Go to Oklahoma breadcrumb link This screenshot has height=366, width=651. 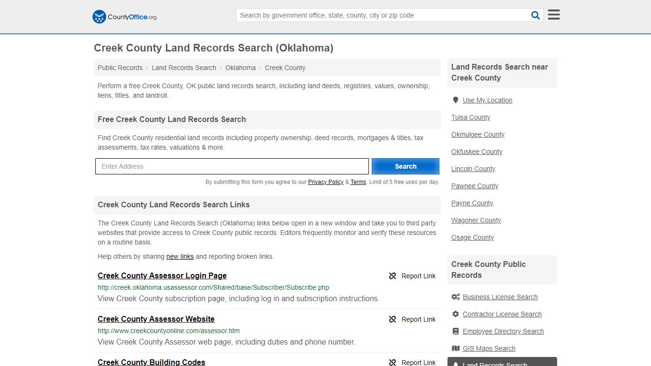pyautogui.click(x=241, y=68)
